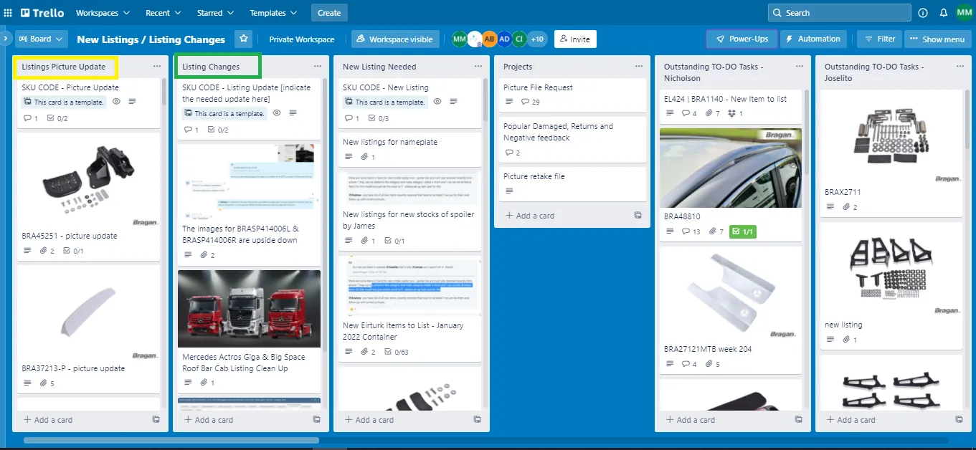Viewport: 976px width, 450px height.
Task: Open New listings for nameplate card
Action: 409,148
